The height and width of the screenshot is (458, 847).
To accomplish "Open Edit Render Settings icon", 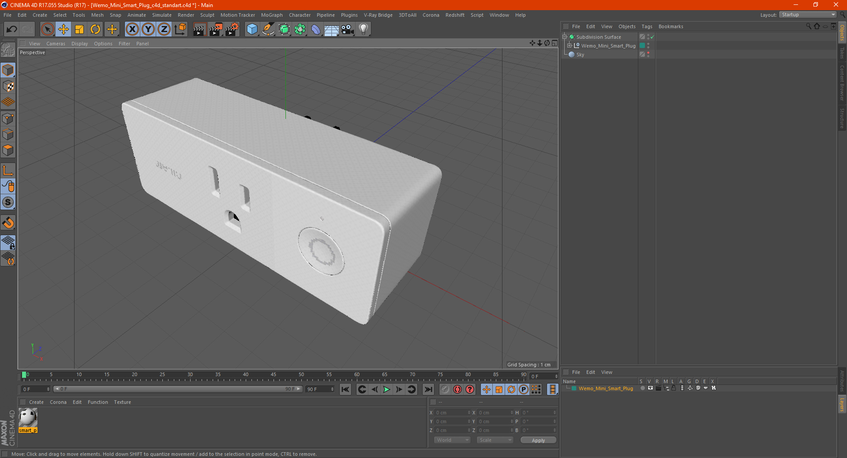I will (232, 30).
